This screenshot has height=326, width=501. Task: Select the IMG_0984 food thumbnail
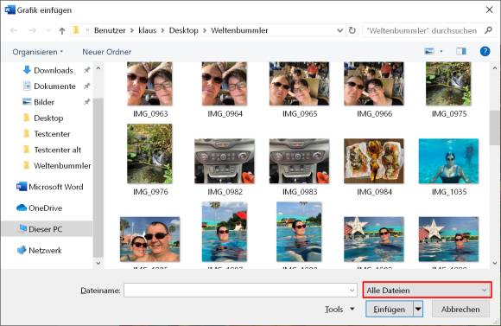(374, 161)
